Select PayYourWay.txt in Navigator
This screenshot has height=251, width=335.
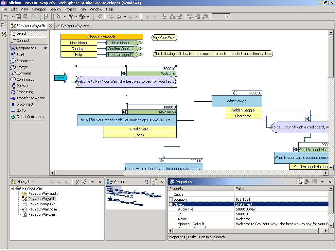[41, 204]
